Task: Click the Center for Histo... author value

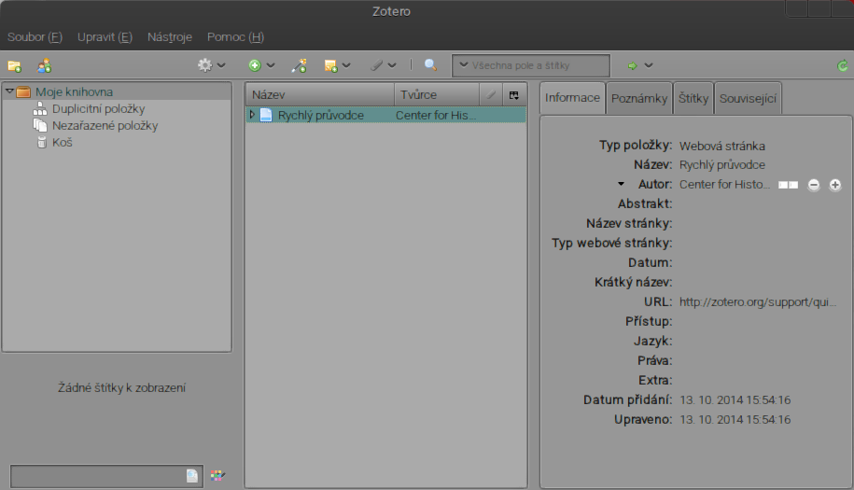Action: tap(724, 185)
